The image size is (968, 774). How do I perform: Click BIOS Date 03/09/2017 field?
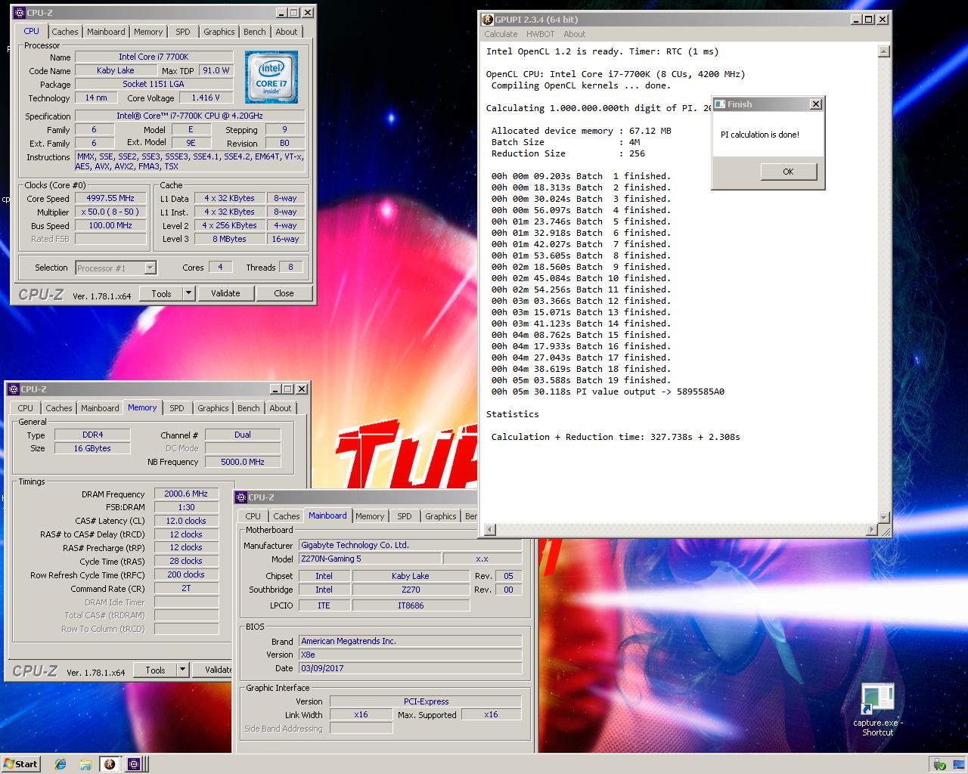(x=410, y=668)
